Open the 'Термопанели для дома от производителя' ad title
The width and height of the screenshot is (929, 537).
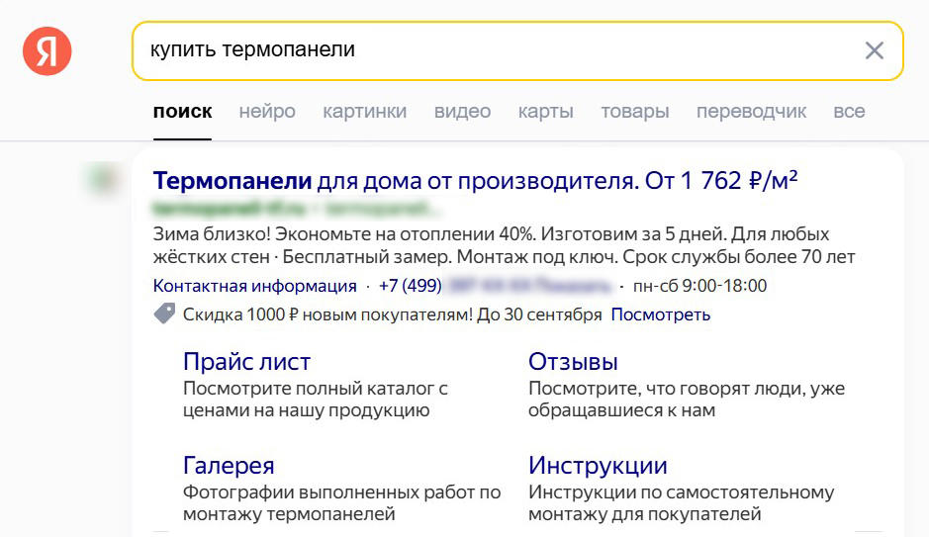pyautogui.click(x=475, y=182)
